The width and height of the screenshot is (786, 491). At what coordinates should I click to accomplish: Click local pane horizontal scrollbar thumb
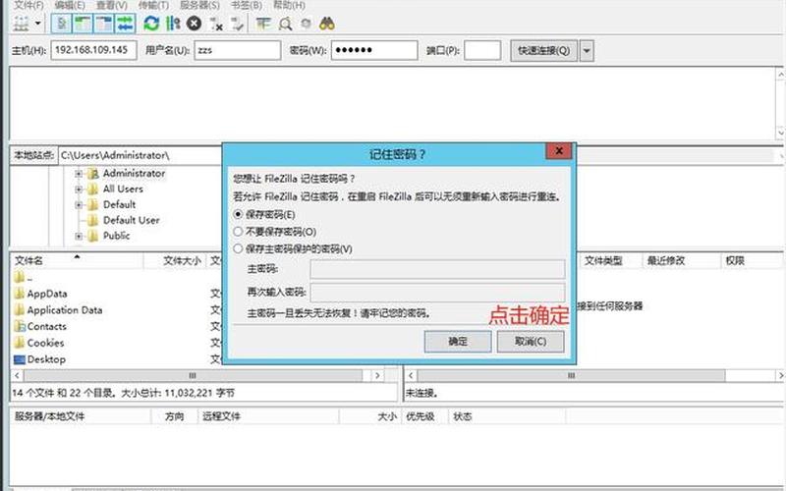tap(193, 376)
